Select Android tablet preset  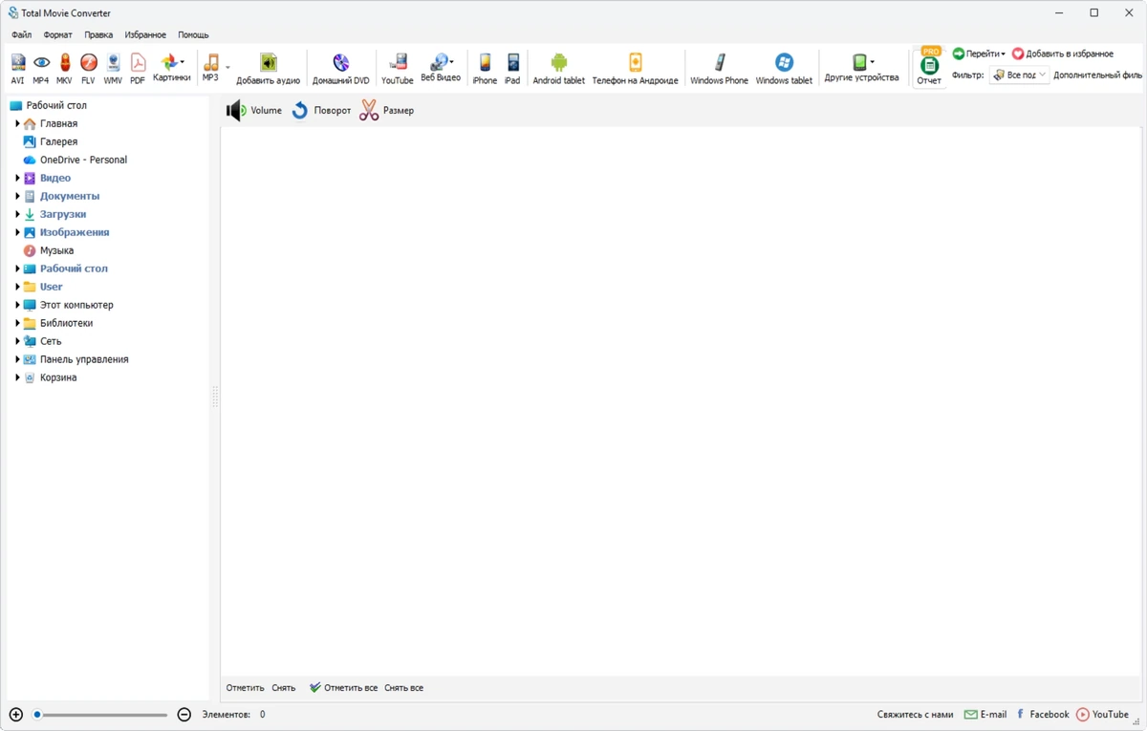click(559, 69)
